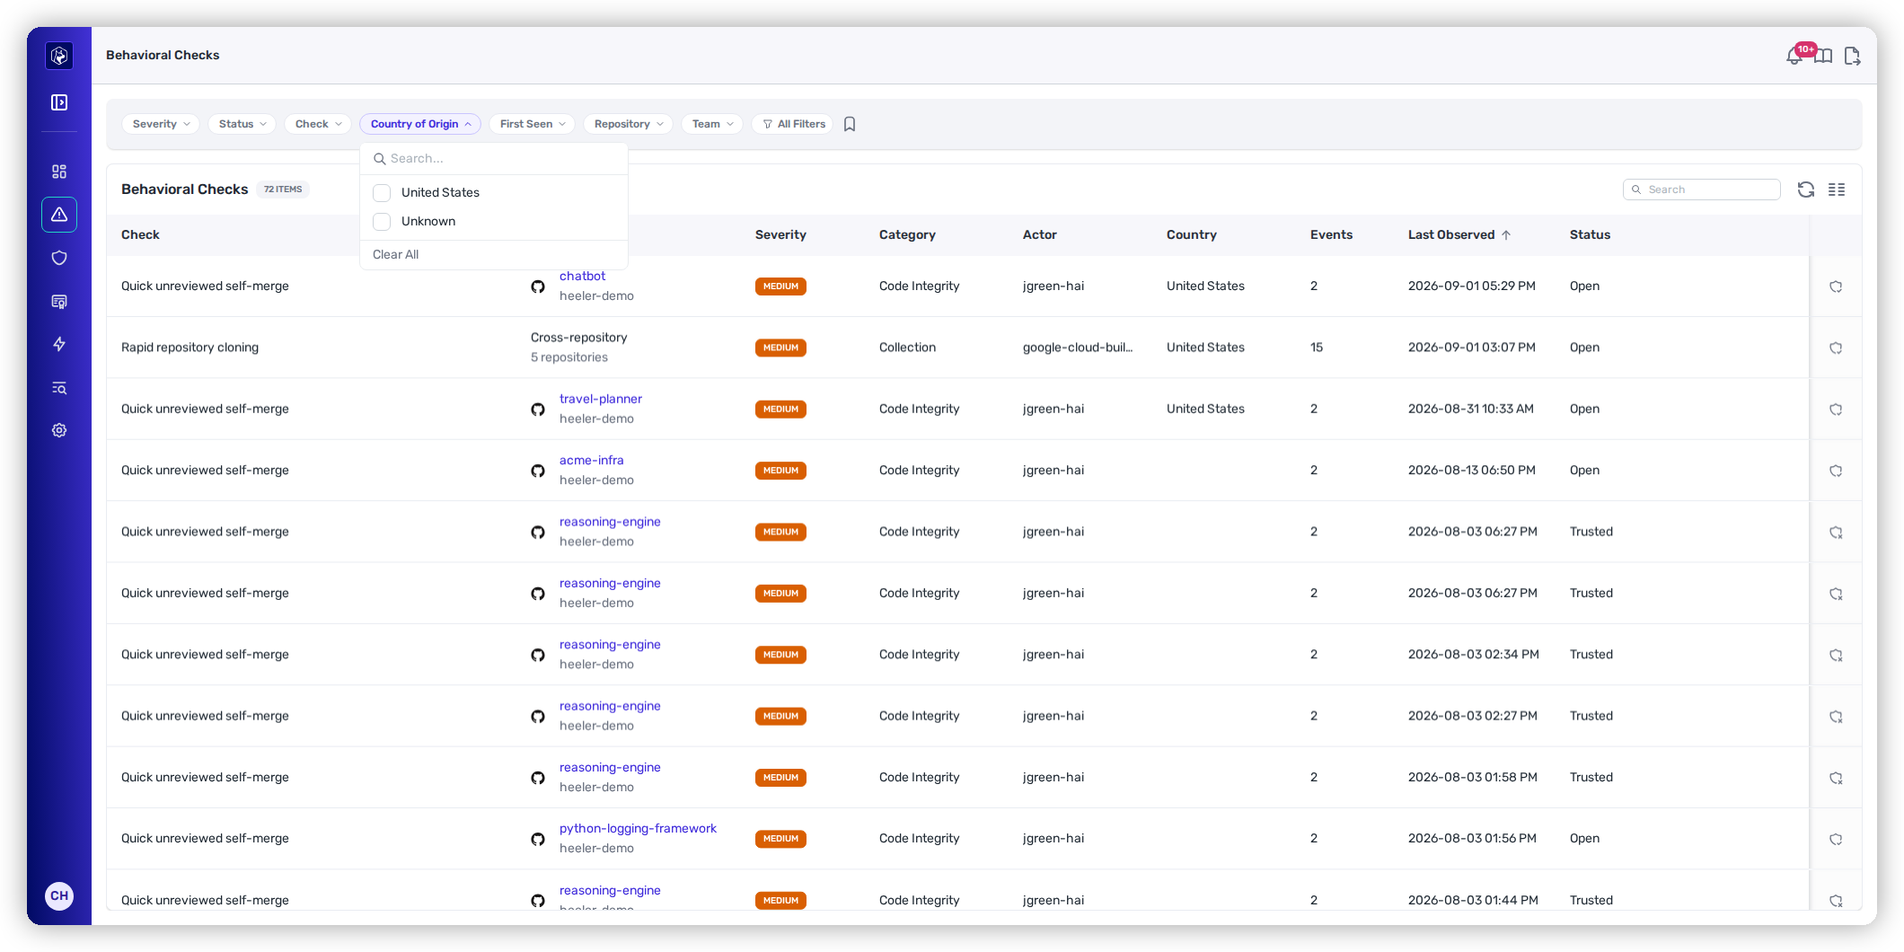1904x952 pixels.
Task: Open the documentation book icon
Action: click(x=1823, y=57)
